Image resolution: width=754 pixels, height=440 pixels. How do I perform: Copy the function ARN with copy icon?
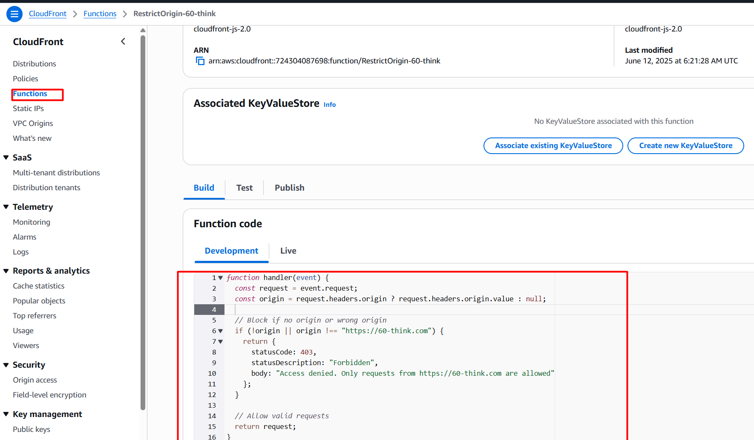(200, 61)
